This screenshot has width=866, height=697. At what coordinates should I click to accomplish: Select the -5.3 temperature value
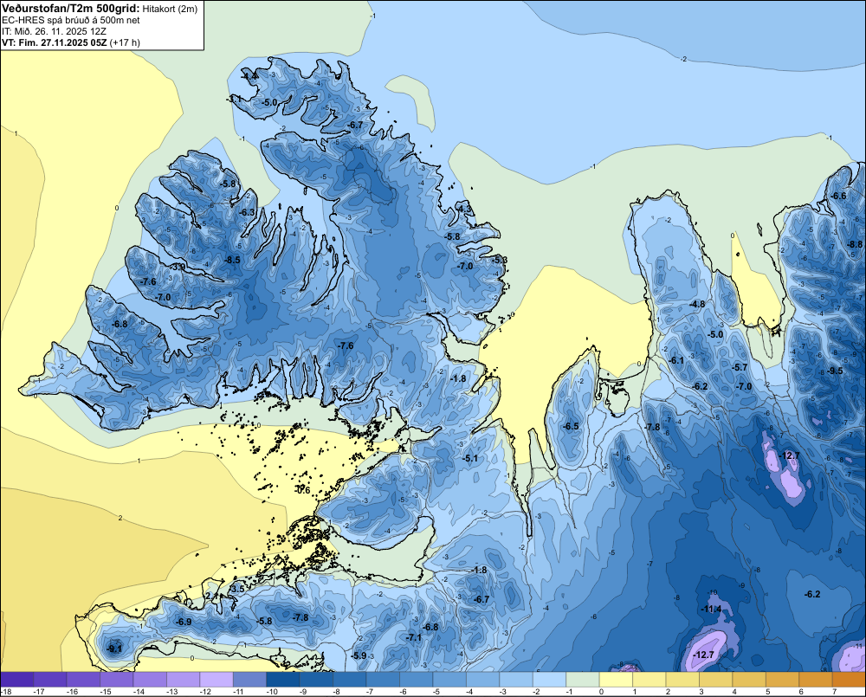pyautogui.click(x=500, y=260)
